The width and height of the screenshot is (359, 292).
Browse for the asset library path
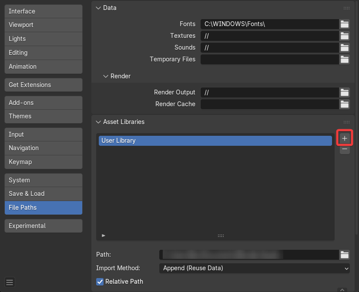pos(345,255)
